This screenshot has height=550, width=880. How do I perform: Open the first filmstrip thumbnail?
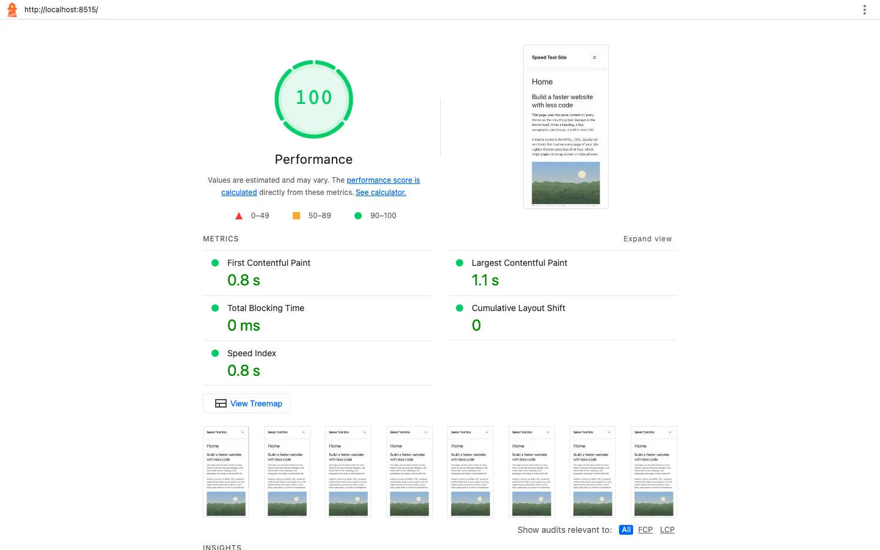(226, 472)
